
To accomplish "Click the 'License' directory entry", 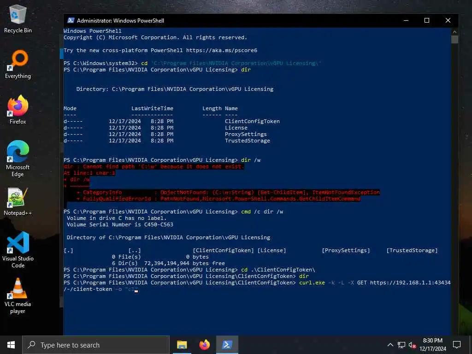I will click(x=236, y=128).
